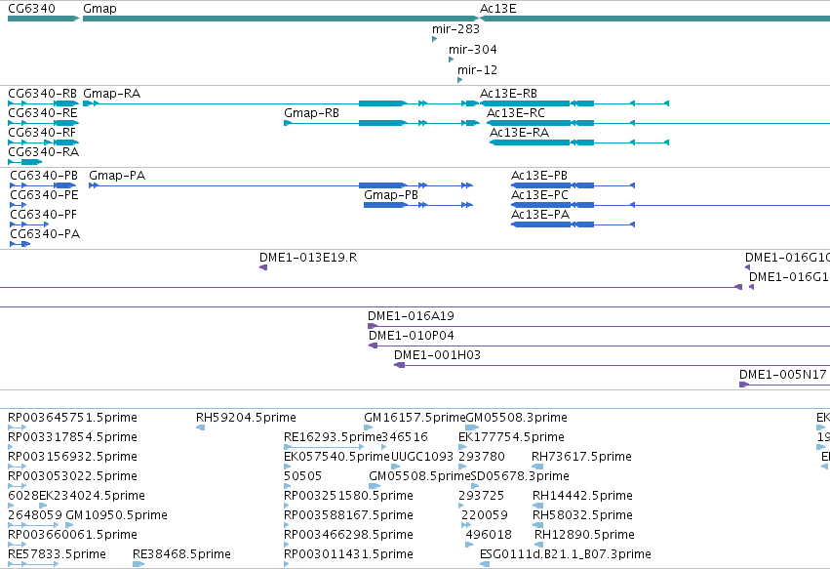Click the mir-283 arrow glyph
The width and height of the screenshot is (830, 569).
click(x=435, y=39)
